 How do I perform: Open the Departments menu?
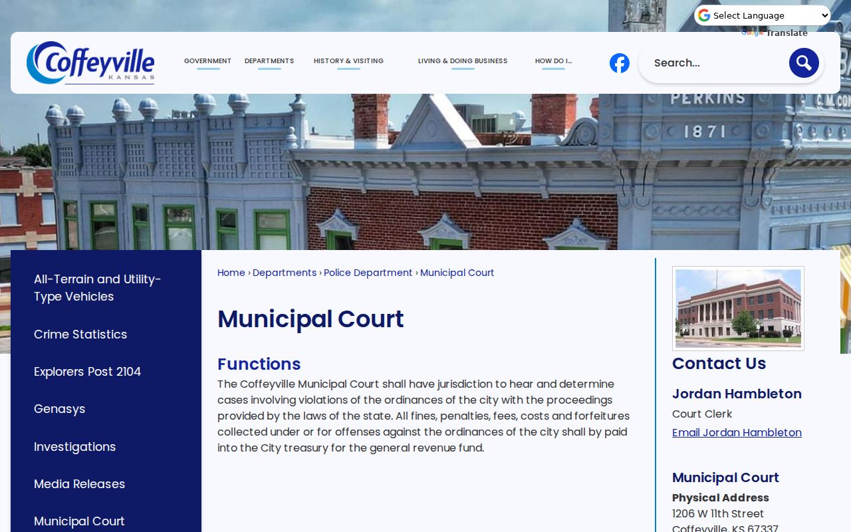(269, 61)
